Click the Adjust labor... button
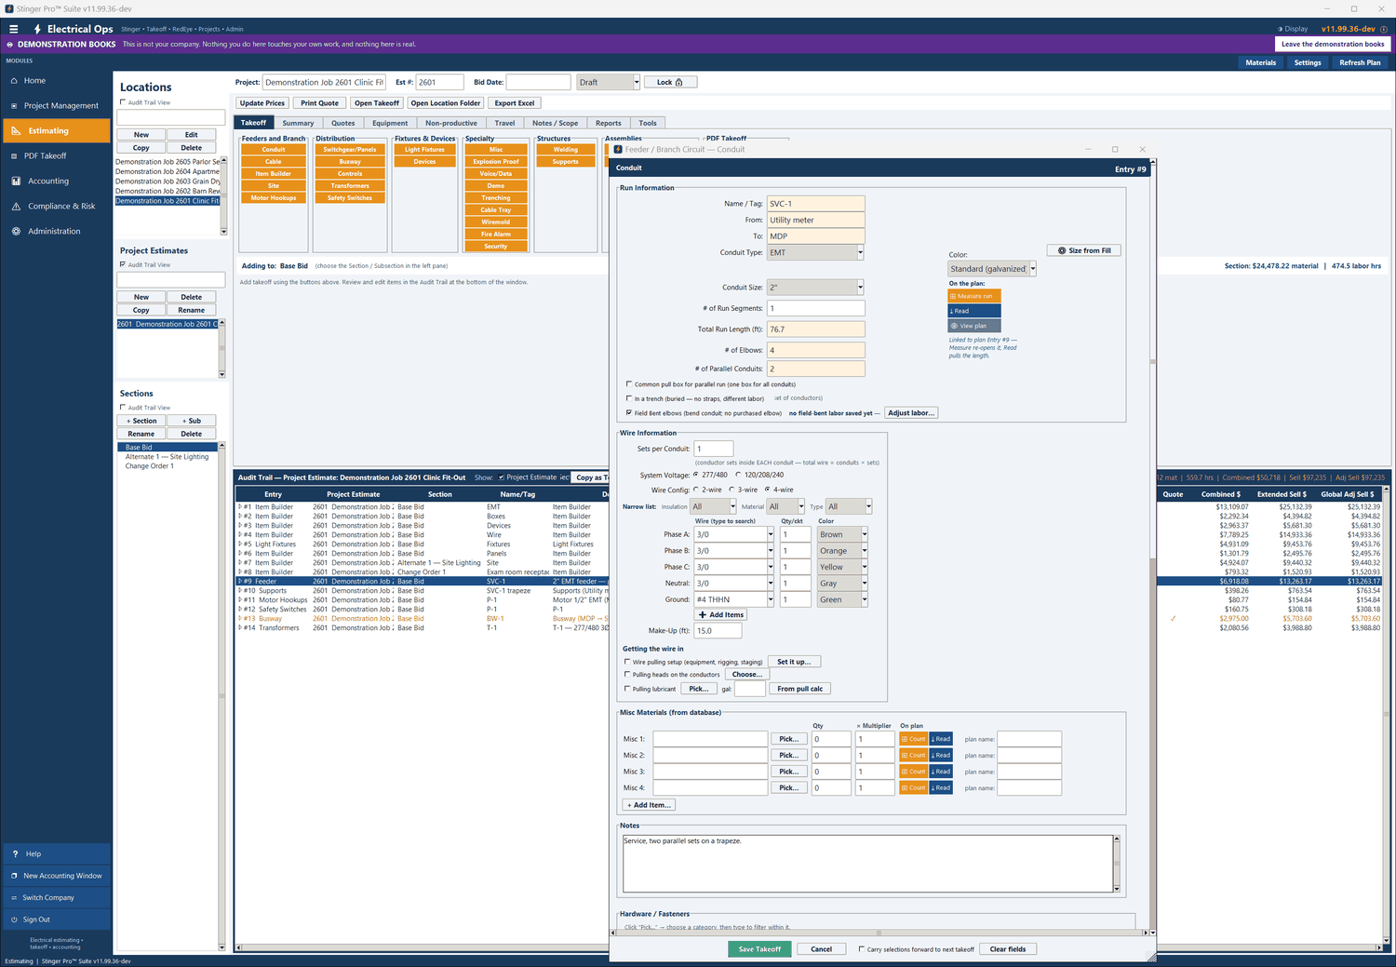1396x967 pixels. 910,412
